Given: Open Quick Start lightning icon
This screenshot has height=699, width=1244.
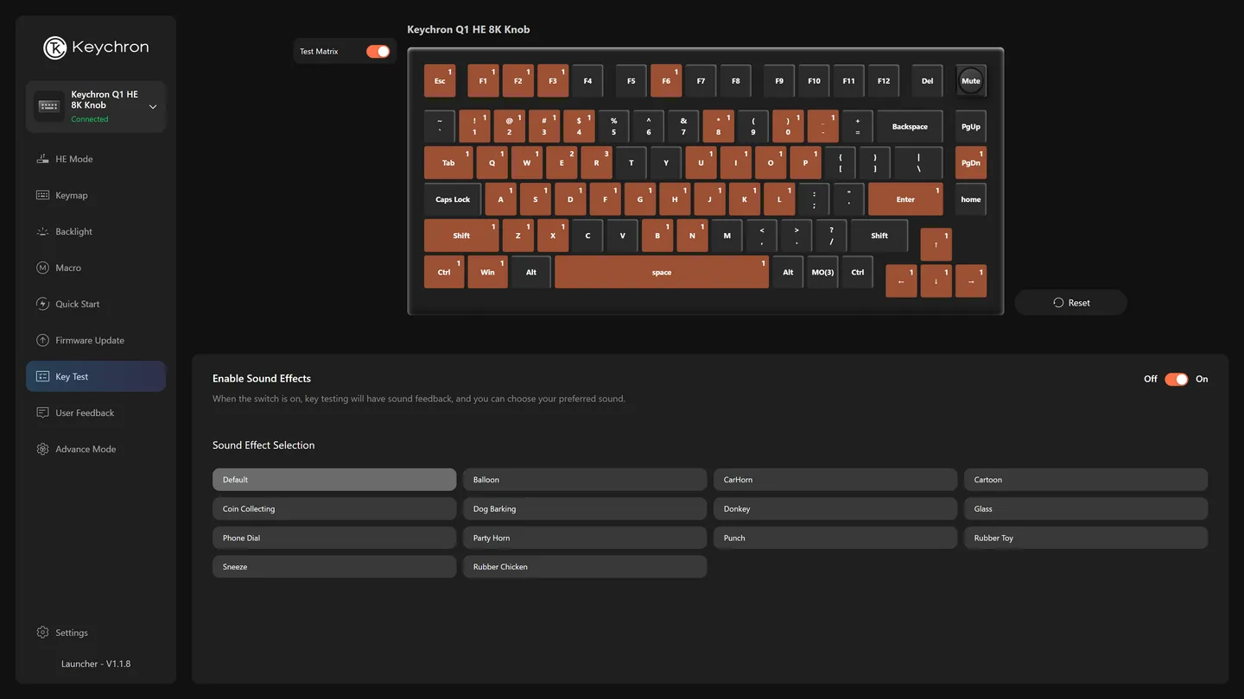Looking at the screenshot, I should (42, 304).
